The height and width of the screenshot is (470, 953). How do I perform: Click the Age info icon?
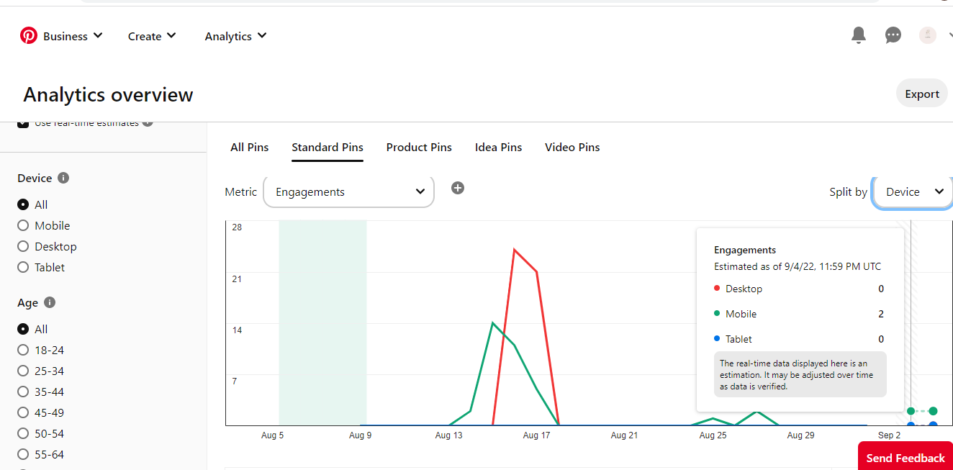point(50,303)
